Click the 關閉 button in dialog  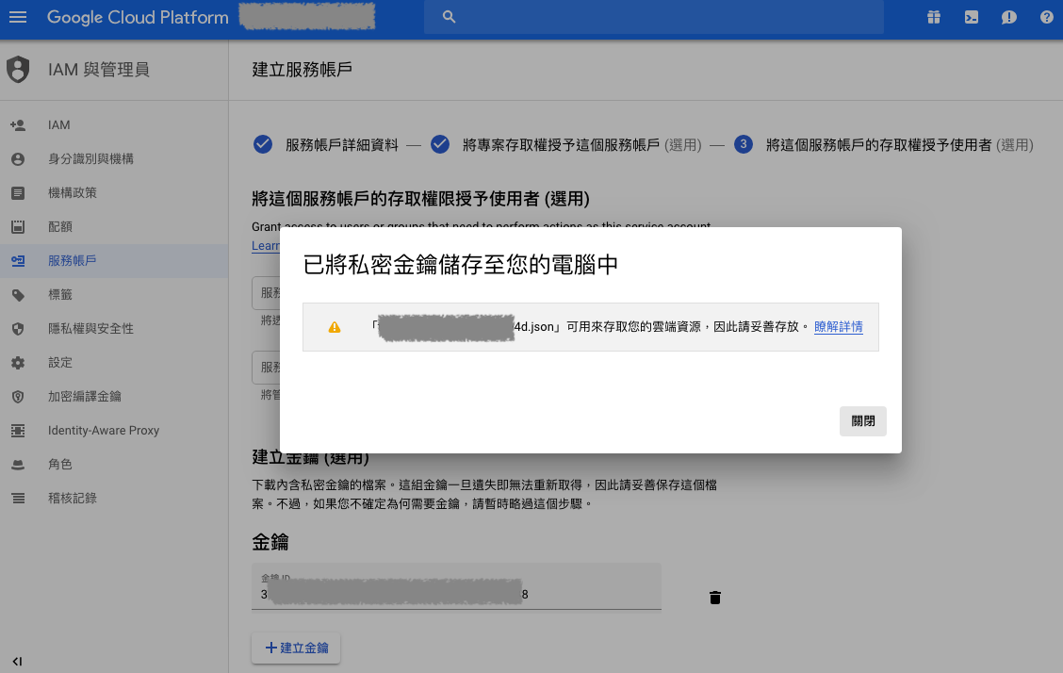pyautogui.click(x=862, y=420)
